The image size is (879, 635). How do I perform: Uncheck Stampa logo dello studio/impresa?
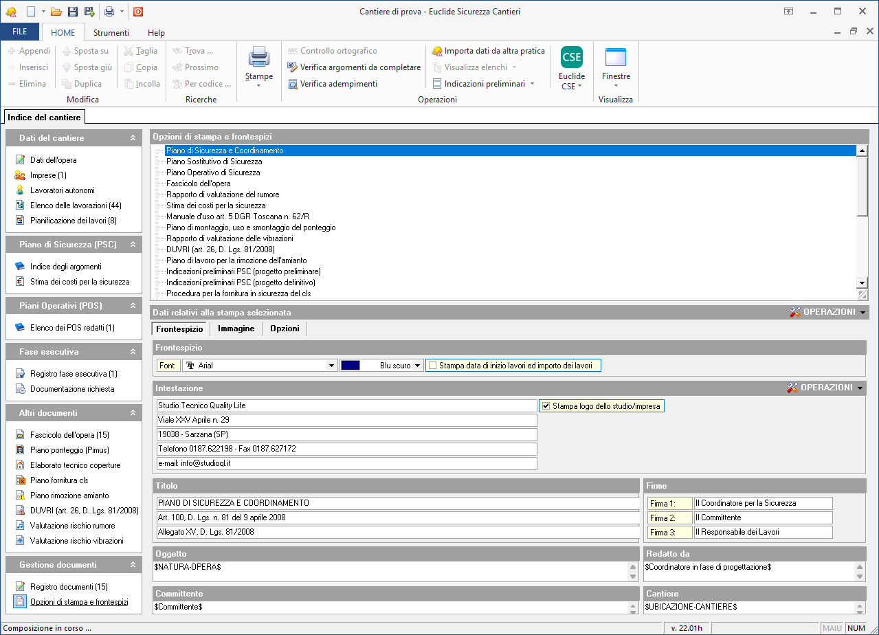coord(546,406)
